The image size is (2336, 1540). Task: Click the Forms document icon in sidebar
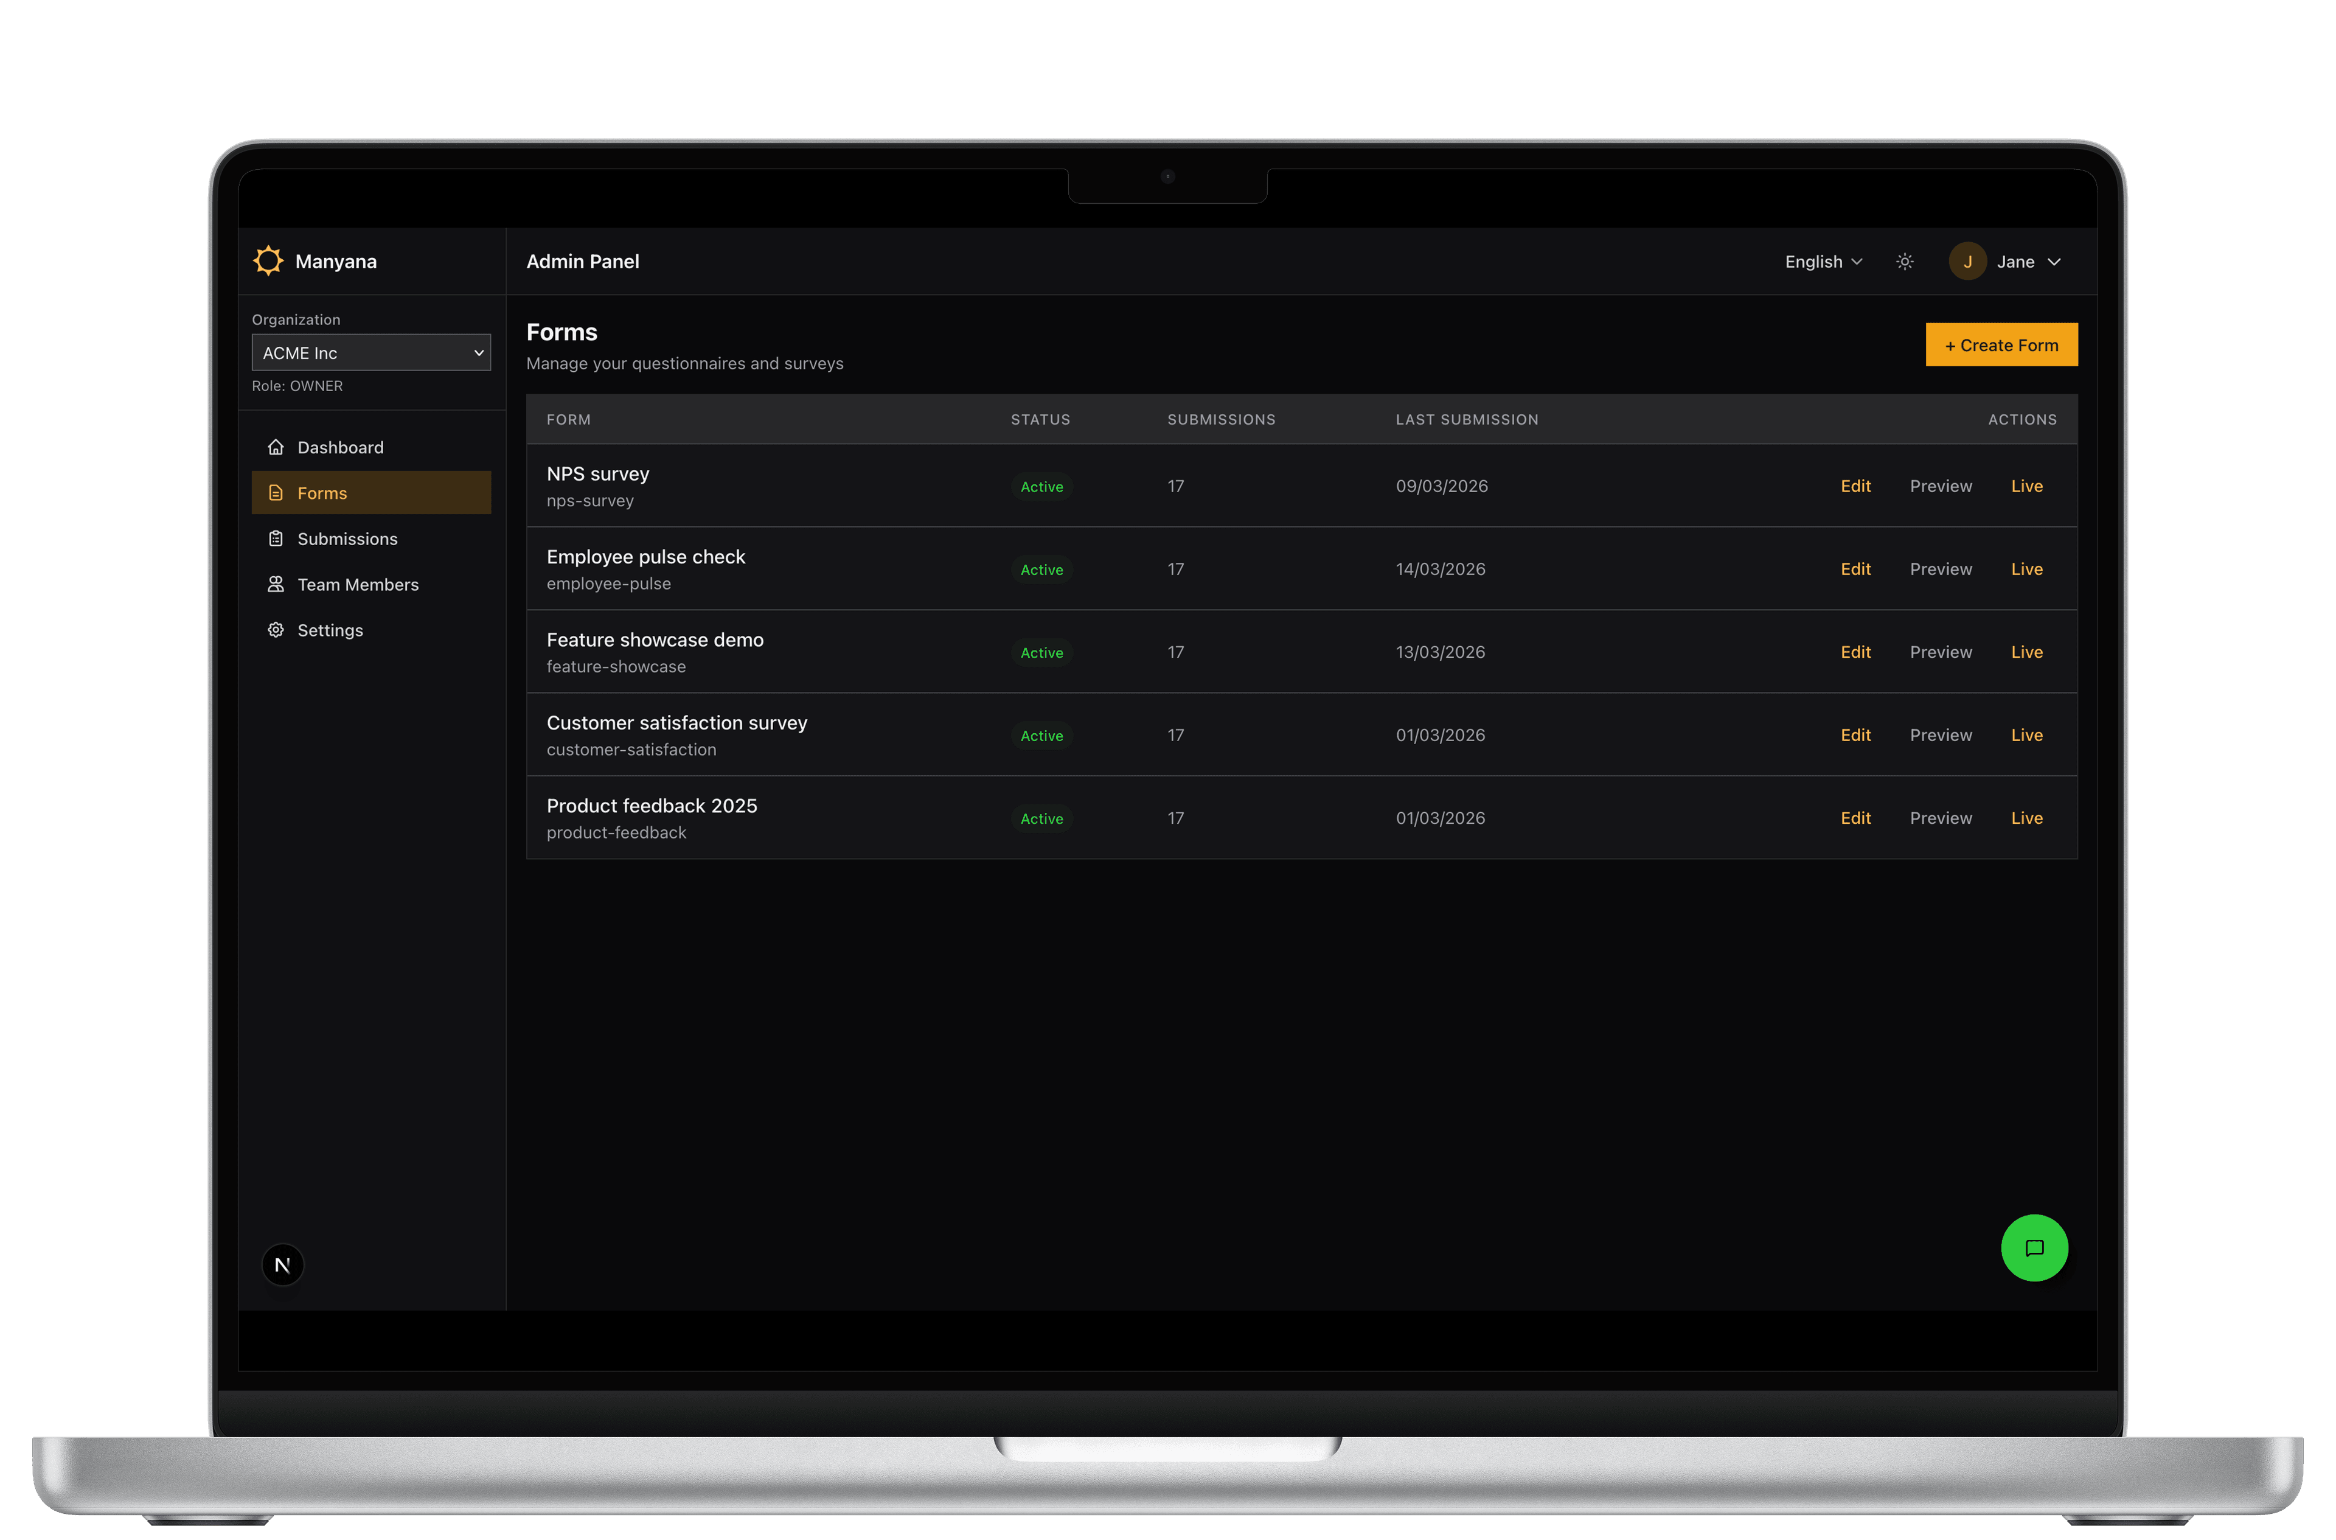[276, 493]
